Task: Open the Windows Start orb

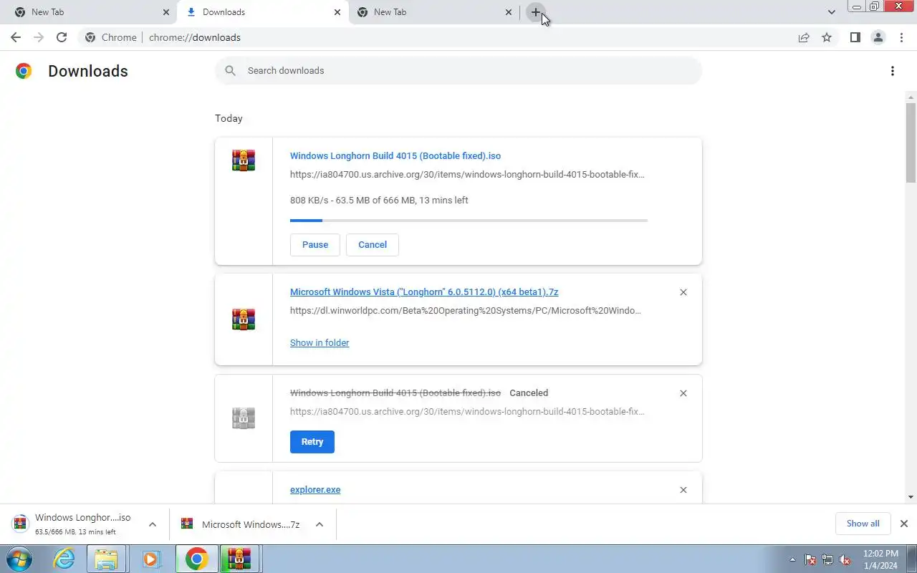Action: click(x=19, y=559)
